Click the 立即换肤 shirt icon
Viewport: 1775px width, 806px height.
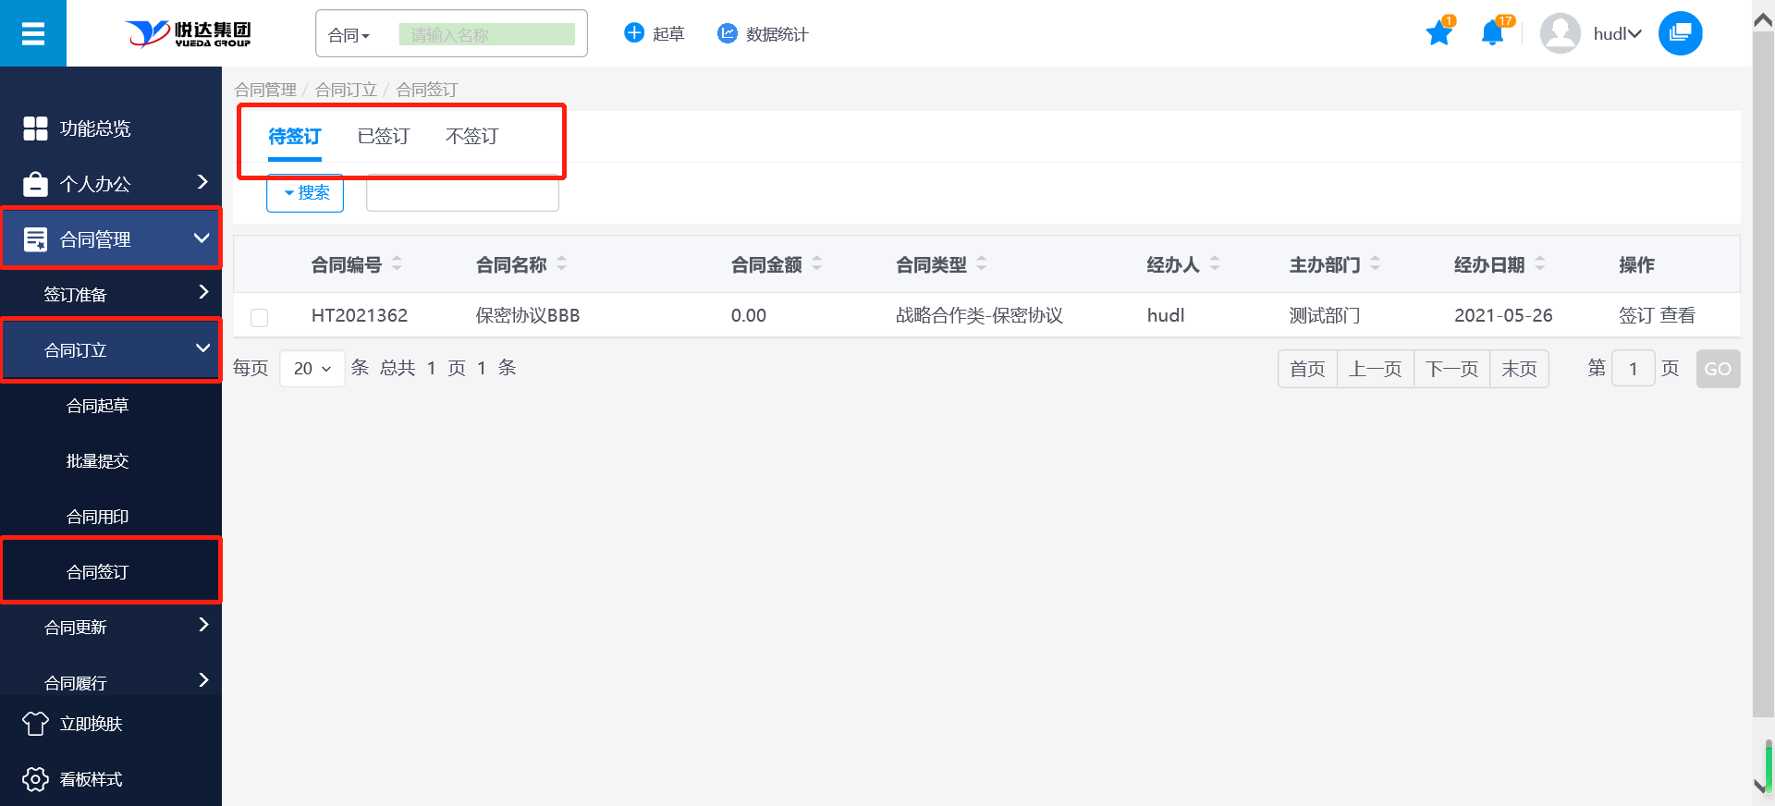coord(35,724)
